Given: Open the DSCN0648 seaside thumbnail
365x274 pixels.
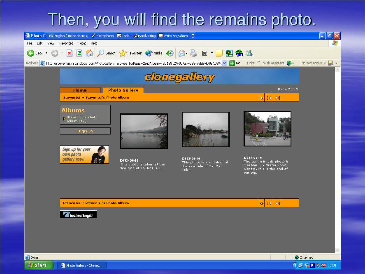Looking at the screenshot, I should pyautogui.click(x=144, y=131).
